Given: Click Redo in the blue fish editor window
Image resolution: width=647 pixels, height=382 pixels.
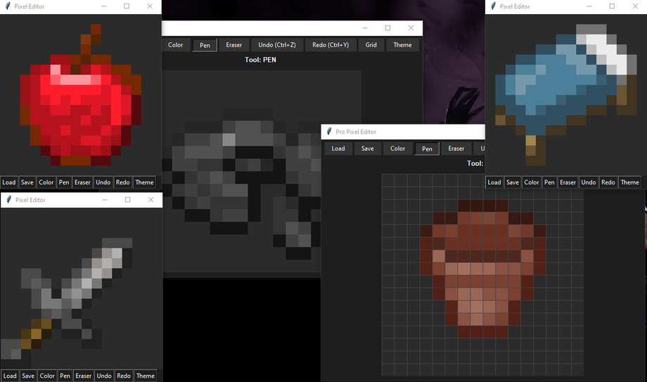Looking at the screenshot, I should click(608, 182).
